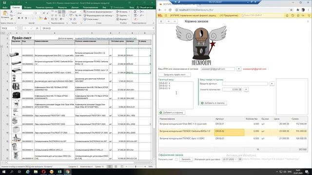Open dropdown beside quantity field
The width and height of the screenshot is (312, 175).
point(246,89)
